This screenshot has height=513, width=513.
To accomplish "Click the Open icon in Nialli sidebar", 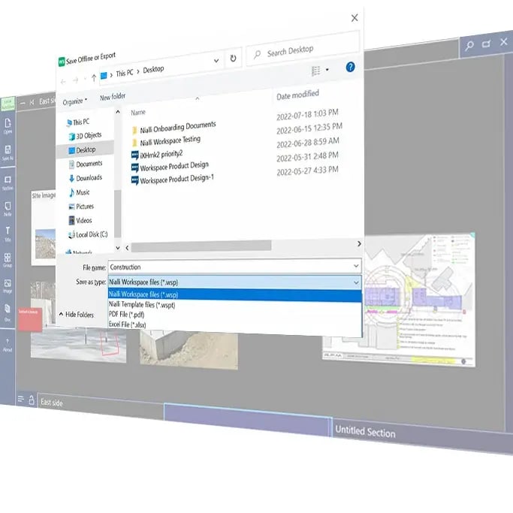I will (x=8, y=126).
